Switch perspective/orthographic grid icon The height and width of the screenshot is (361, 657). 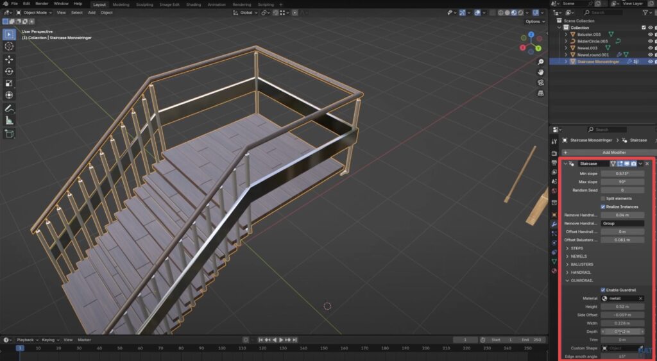(x=540, y=93)
